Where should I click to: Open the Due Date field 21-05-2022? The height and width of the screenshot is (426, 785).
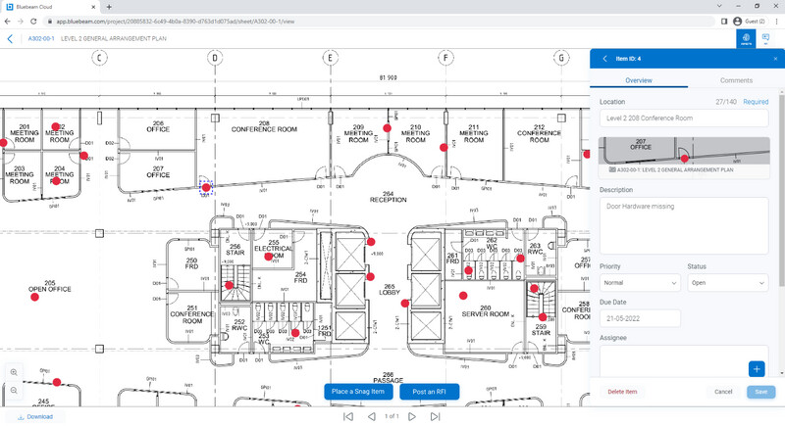640,318
